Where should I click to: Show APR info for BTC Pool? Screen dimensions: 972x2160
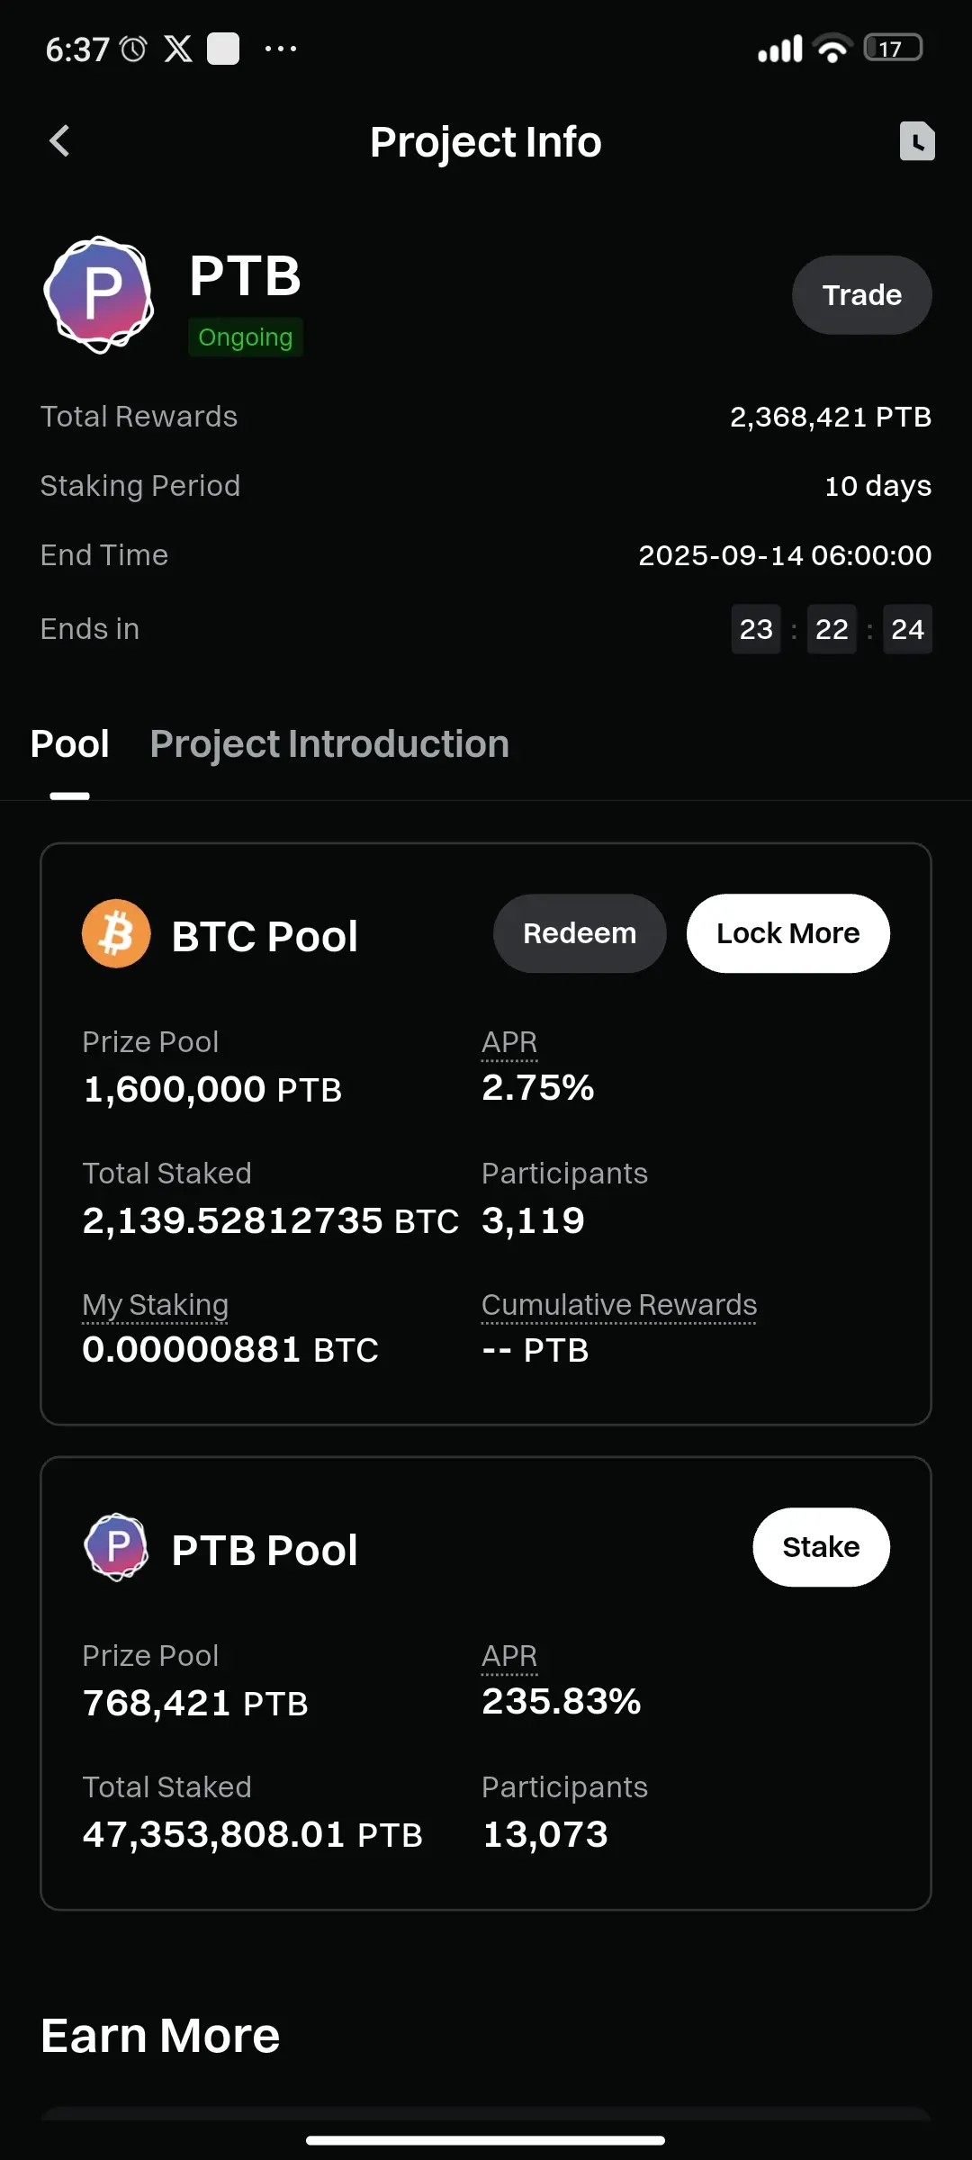pyautogui.click(x=509, y=1042)
